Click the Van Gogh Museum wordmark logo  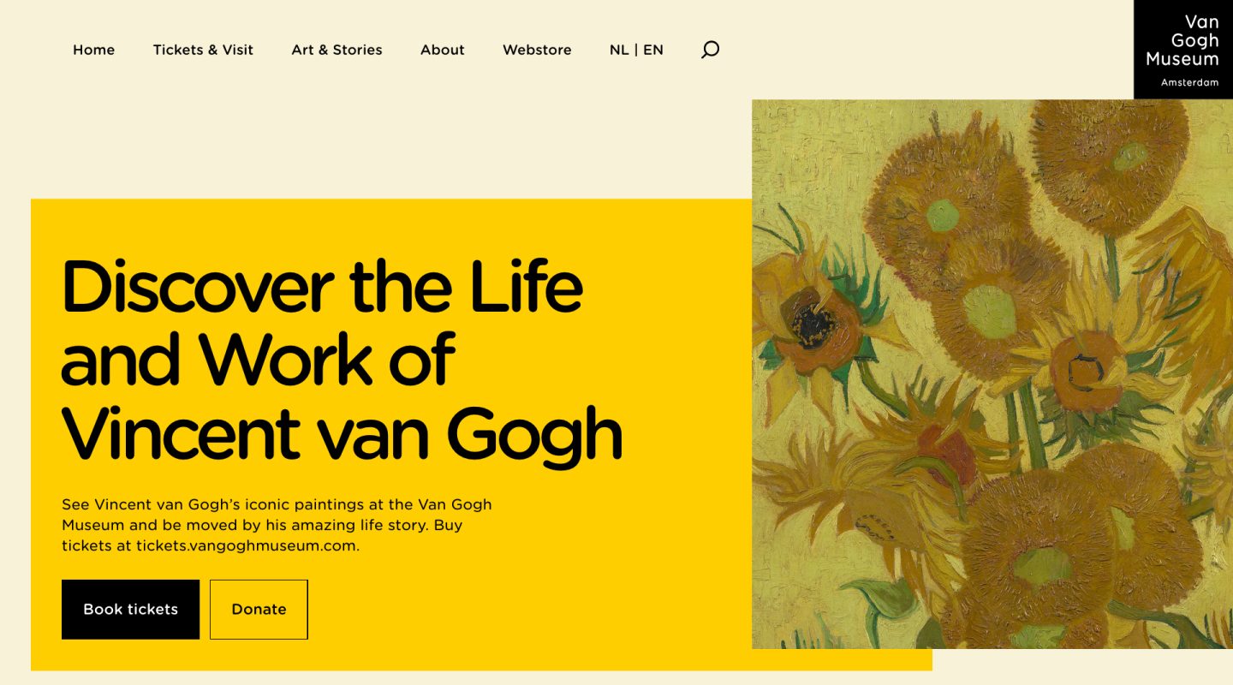point(1182,41)
